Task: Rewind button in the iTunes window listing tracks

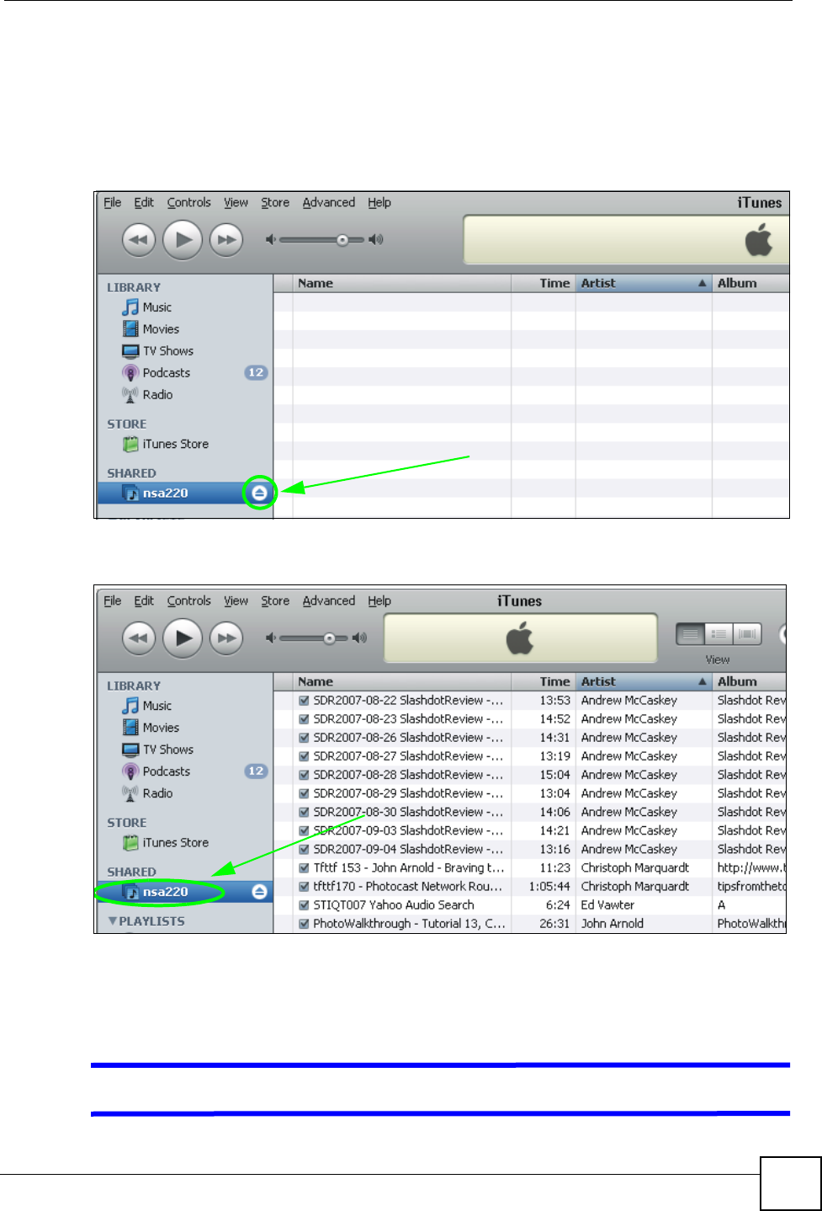Action: pyautogui.click(x=139, y=638)
